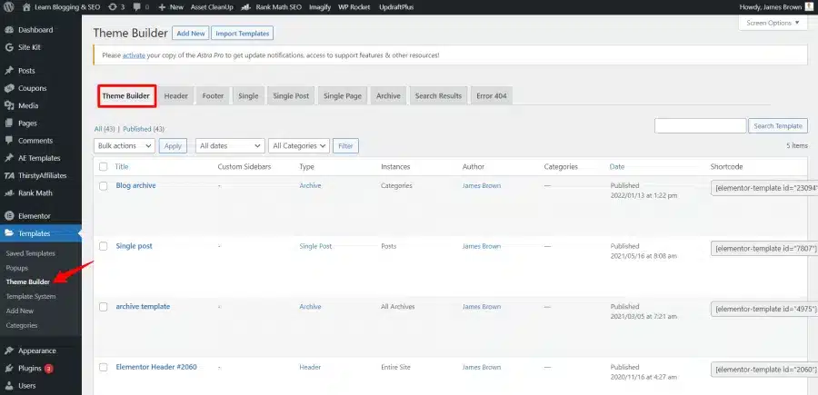Switch to the Archive tab
This screenshot has width=818, height=395.
click(389, 96)
